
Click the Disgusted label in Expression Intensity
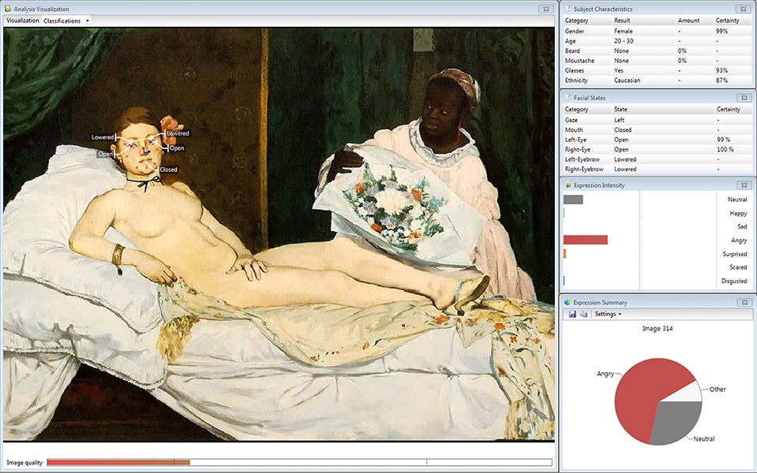coord(734,281)
